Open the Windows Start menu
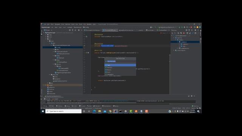Image resolution: width=242 pixels, height=136 pixels. [43, 111]
